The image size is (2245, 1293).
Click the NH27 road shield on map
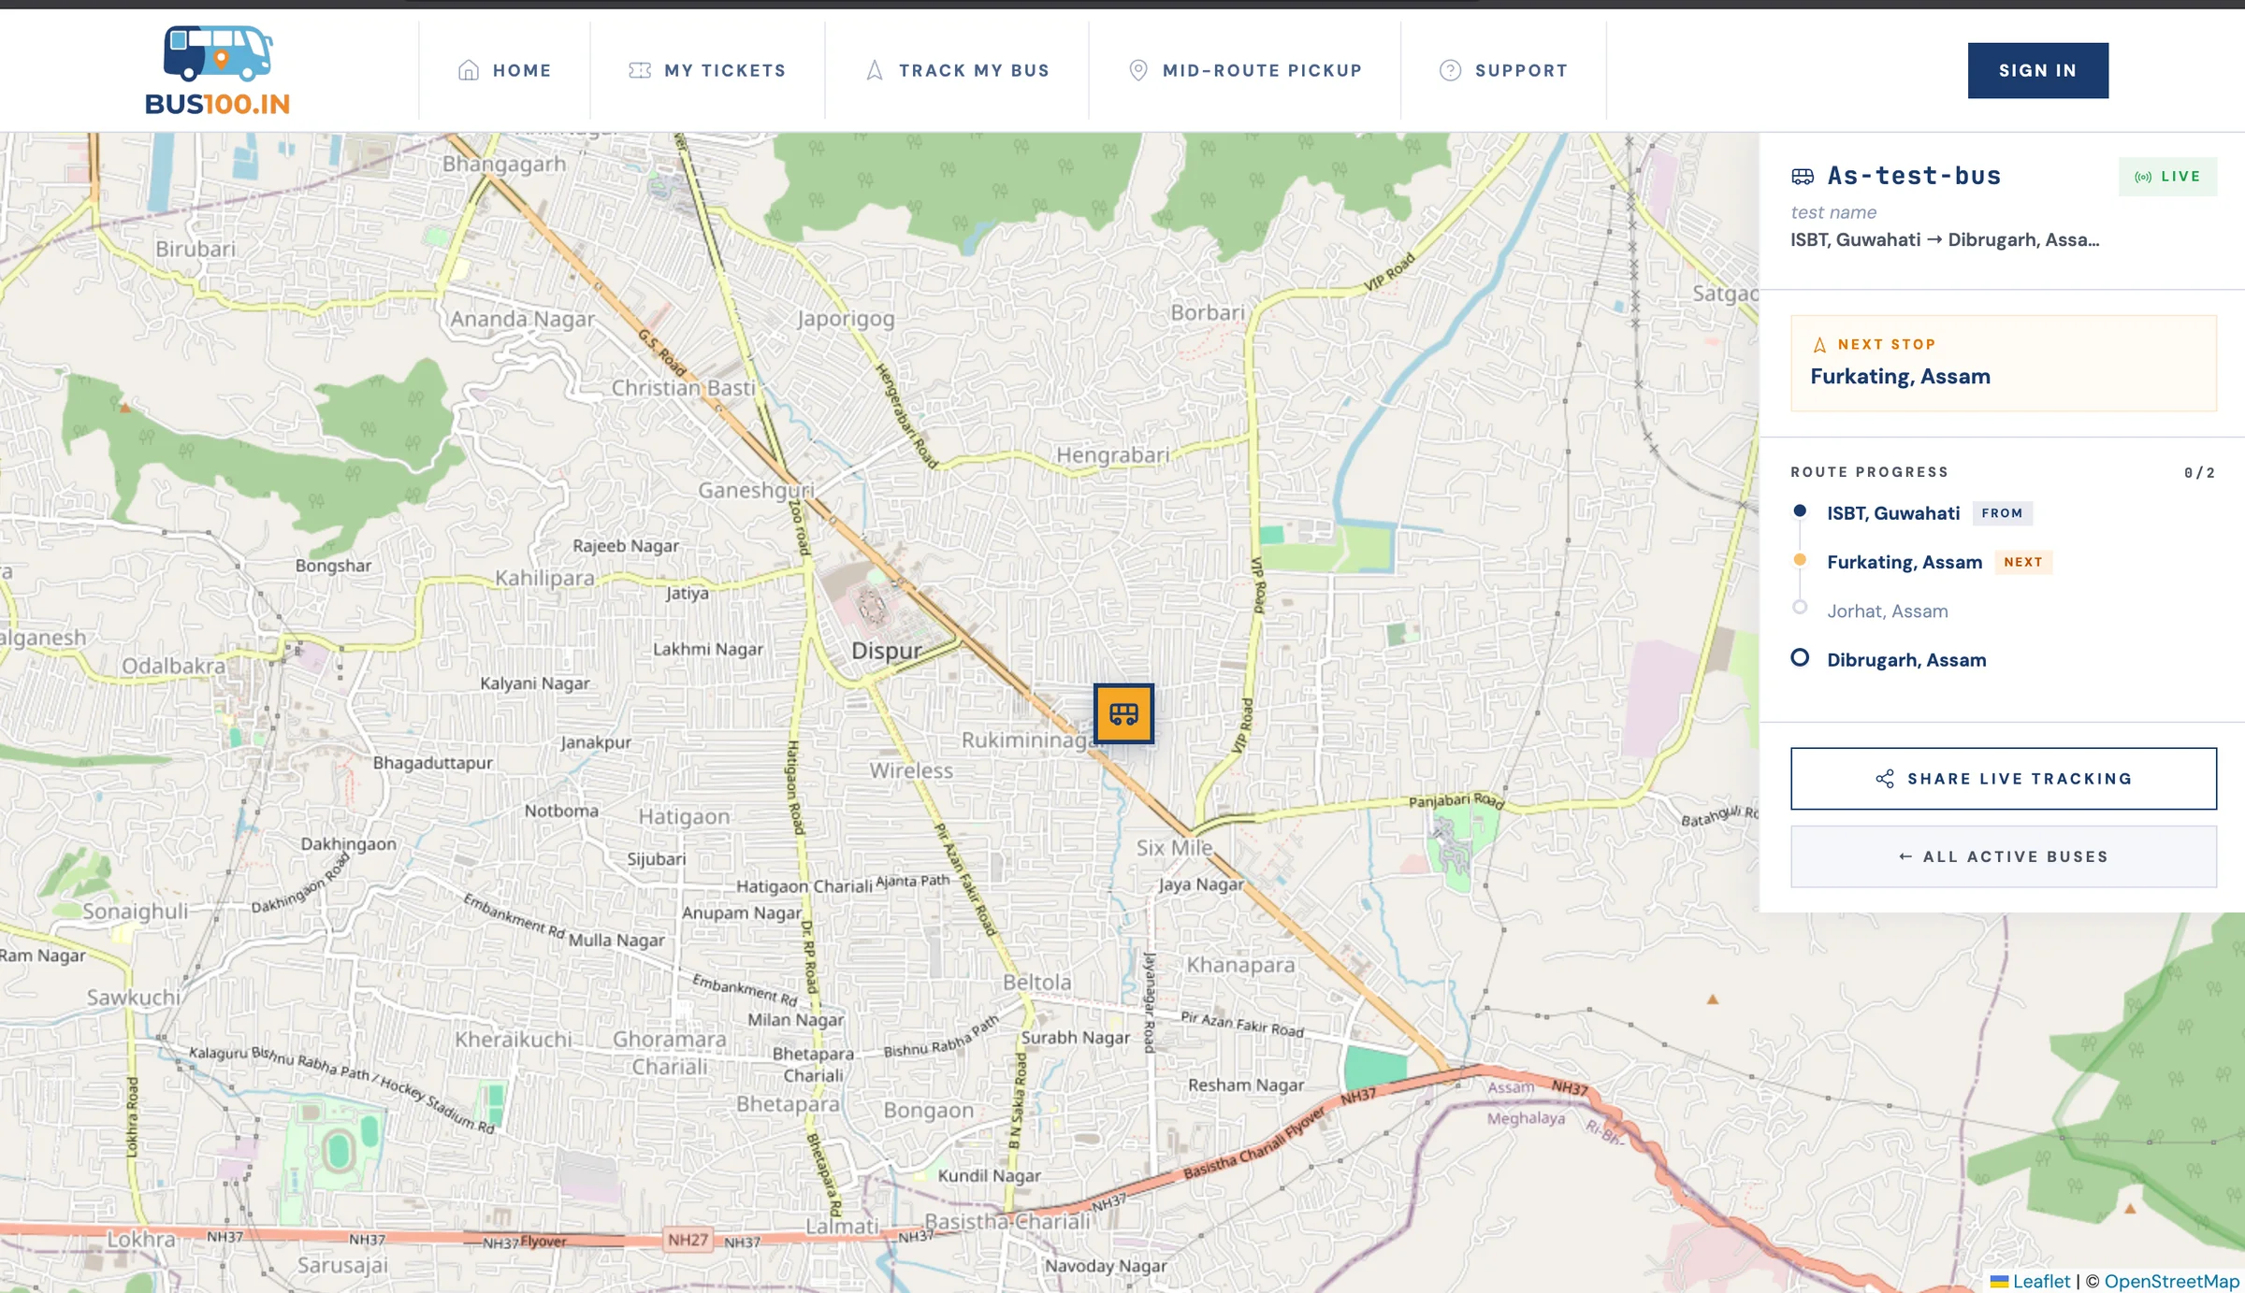688,1240
